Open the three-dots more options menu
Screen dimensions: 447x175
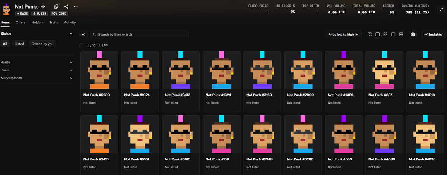[x=76, y=7]
